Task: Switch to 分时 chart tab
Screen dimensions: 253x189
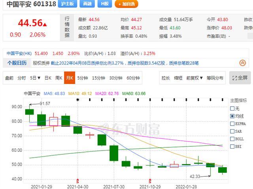Action: [x=22, y=78]
